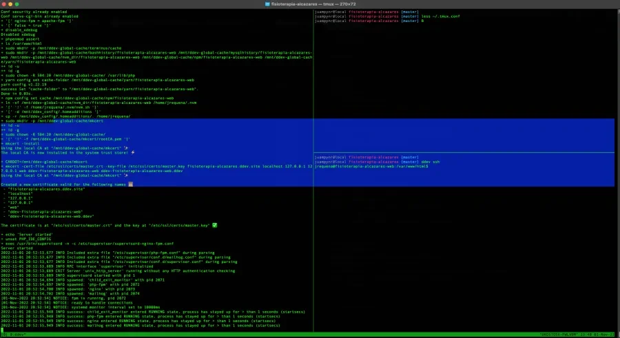Click the green checkmark emoji after master.key

point(215,225)
